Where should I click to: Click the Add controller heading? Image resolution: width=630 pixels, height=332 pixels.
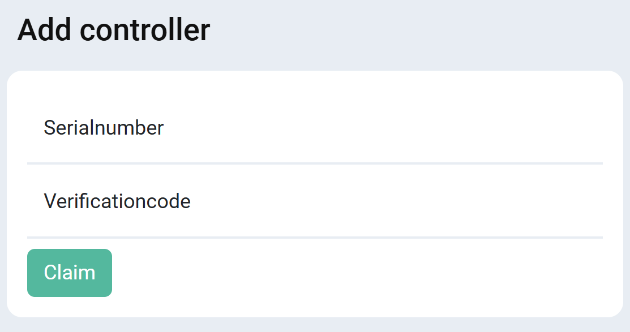tap(113, 29)
